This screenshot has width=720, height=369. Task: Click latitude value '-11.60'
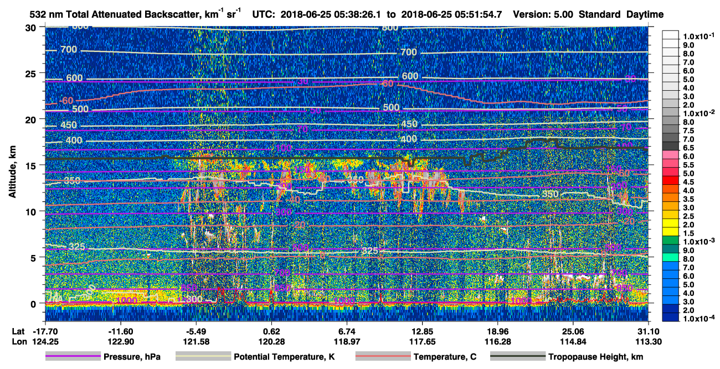pos(121,330)
